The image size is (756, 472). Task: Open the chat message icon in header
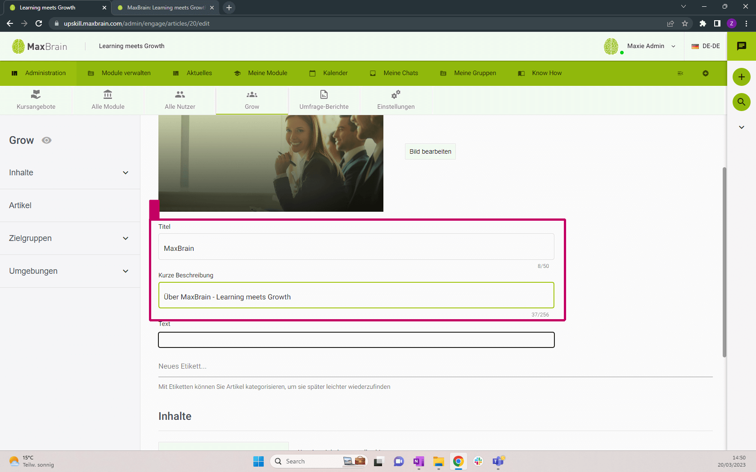click(x=742, y=46)
